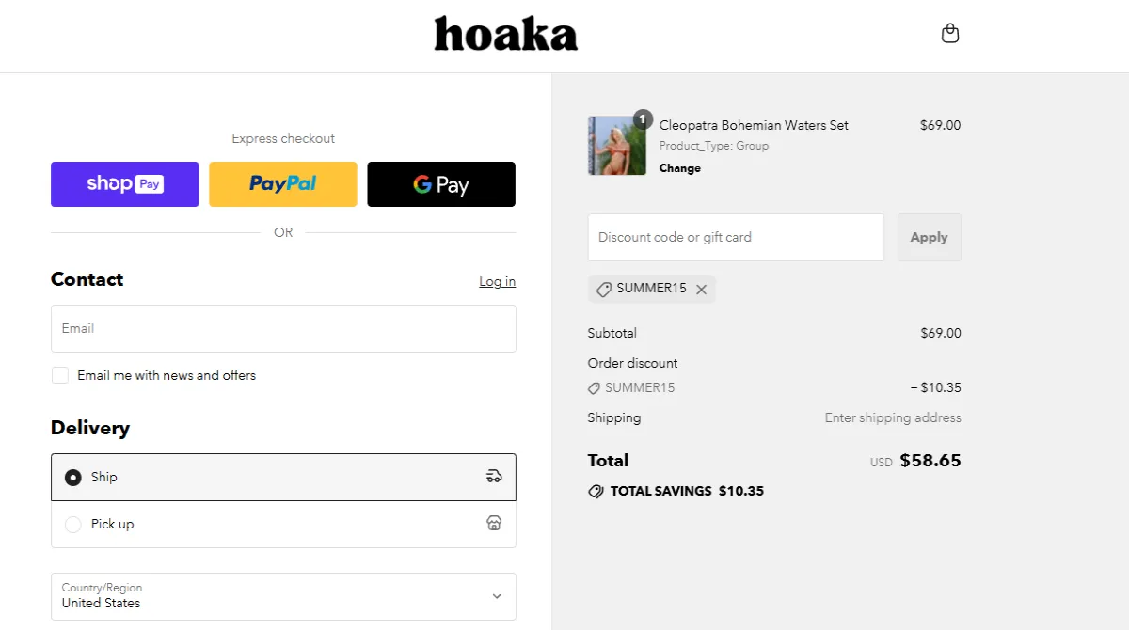The height and width of the screenshot is (630, 1129).
Task: Pay with the PayPal express option
Action: 282,184
